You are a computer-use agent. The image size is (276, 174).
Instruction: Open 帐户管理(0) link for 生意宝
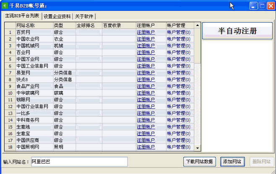pos(179,133)
